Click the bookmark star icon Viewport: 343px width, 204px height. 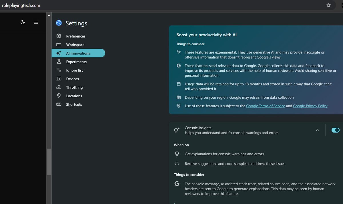329,5
